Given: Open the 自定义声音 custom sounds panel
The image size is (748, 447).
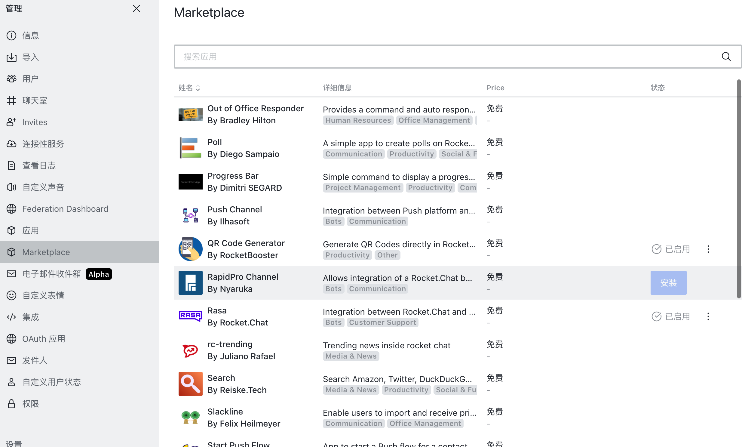Looking at the screenshot, I should point(43,187).
